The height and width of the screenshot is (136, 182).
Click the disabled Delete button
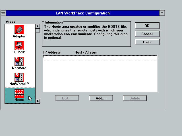tap(135, 98)
